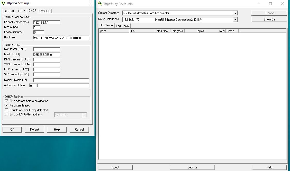Minimize the Tftpd64 main window

(259, 4)
